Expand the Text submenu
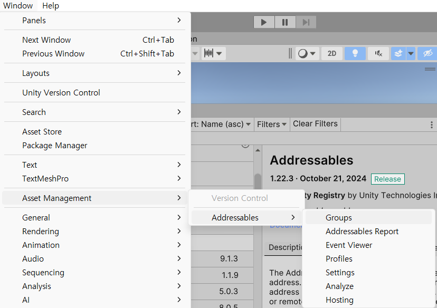437x308 pixels. 95,165
